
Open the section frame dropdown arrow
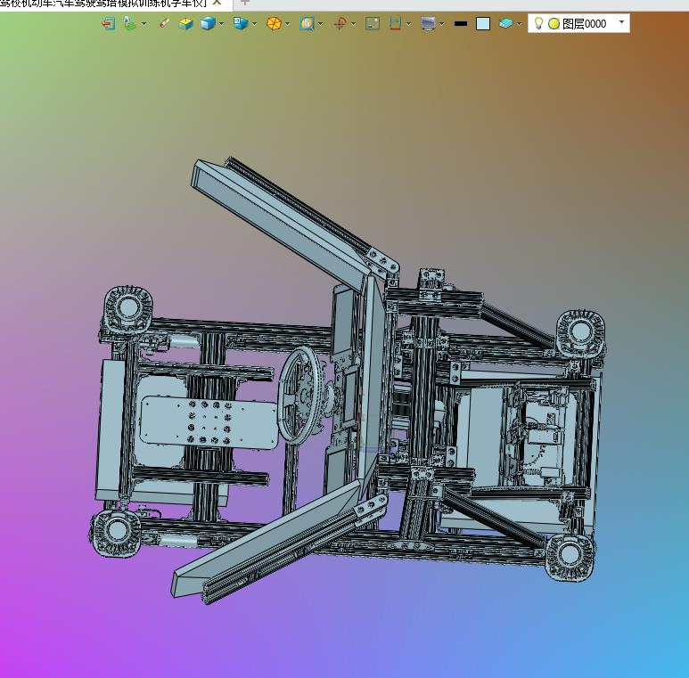tap(408, 24)
